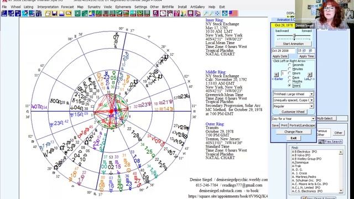Viewport: 354px width, 199px height.
Task: Open the Forecast menu
Action: 67,7
